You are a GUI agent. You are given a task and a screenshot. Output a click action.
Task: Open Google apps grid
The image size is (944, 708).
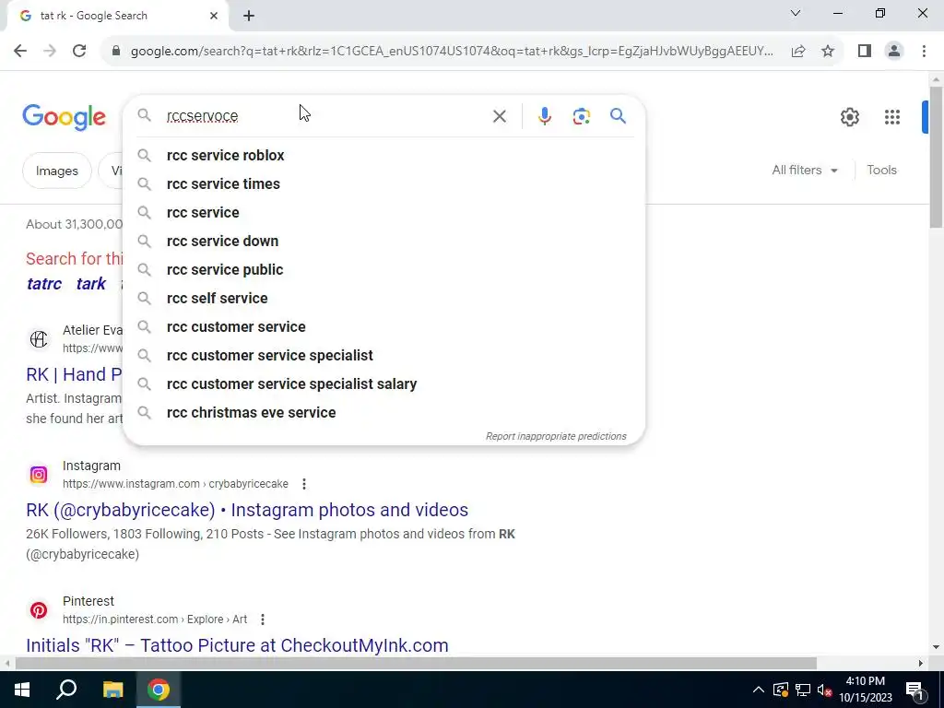tap(891, 117)
